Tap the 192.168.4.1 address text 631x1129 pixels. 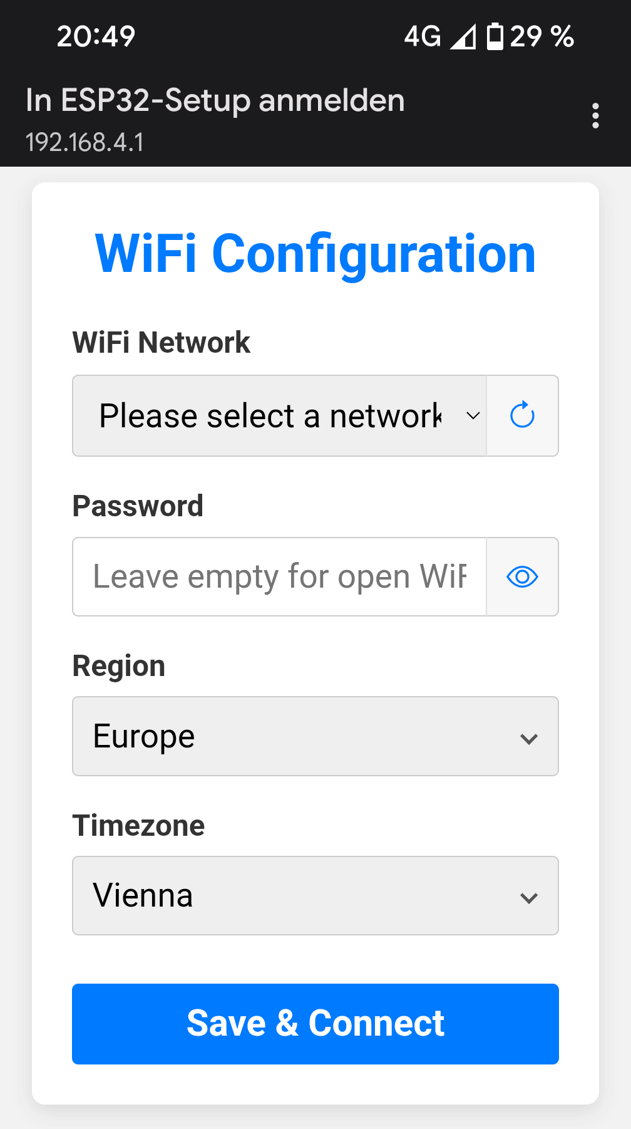[85, 142]
